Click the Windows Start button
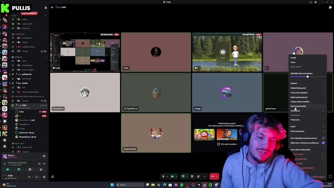Image resolution: width=334 pixels, height=188 pixels. click(x=112, y=185)
